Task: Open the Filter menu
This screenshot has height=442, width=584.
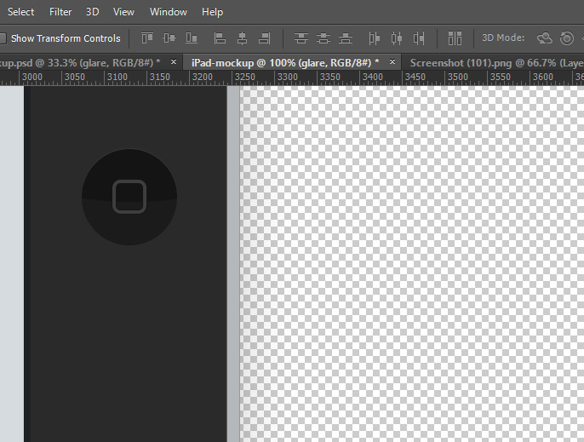Action: [x=60, y=12]
